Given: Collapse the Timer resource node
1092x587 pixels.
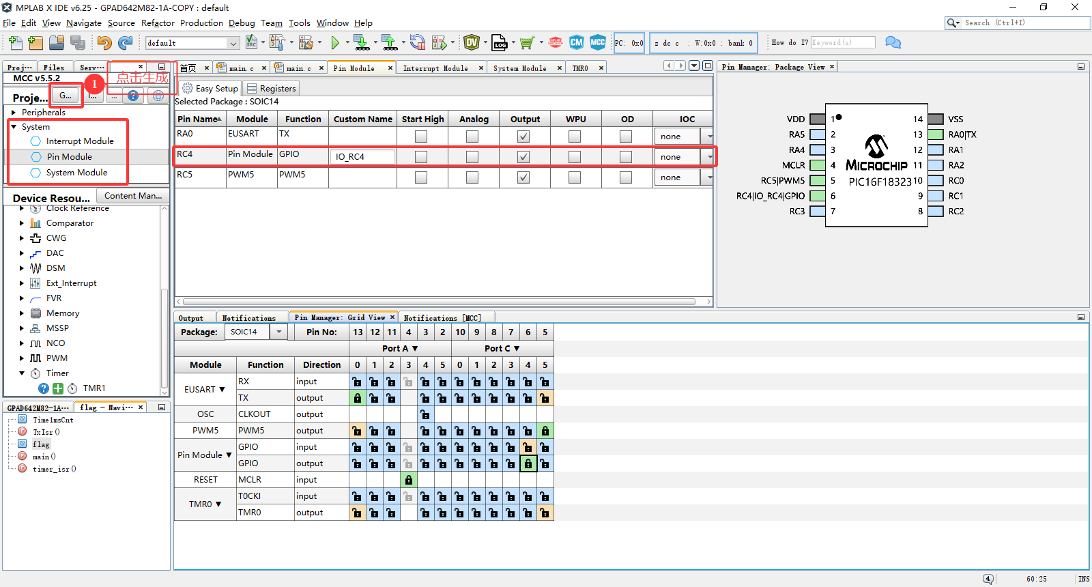Looking at the screenshot, I should pyautogui.click(x=21, y=373).
